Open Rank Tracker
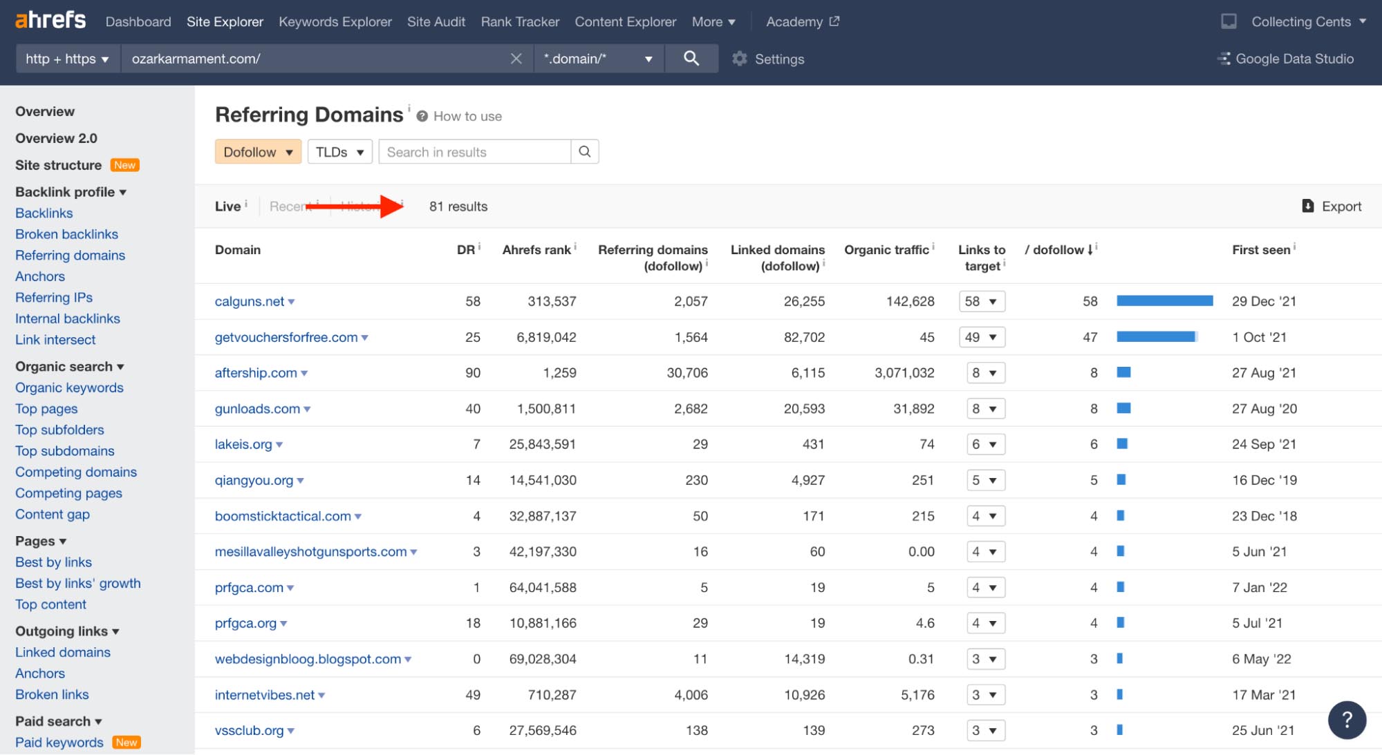This screenshot has width=1382, height=755. tap(520, 21)
